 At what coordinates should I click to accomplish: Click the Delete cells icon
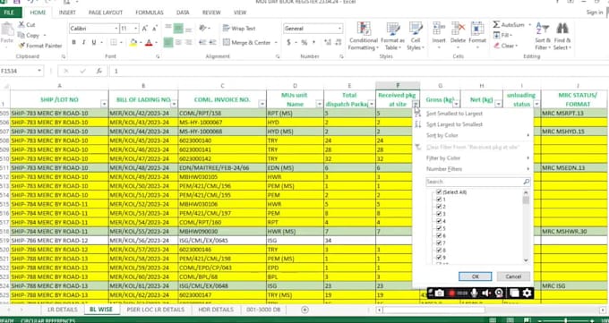(x=458, y=30)
